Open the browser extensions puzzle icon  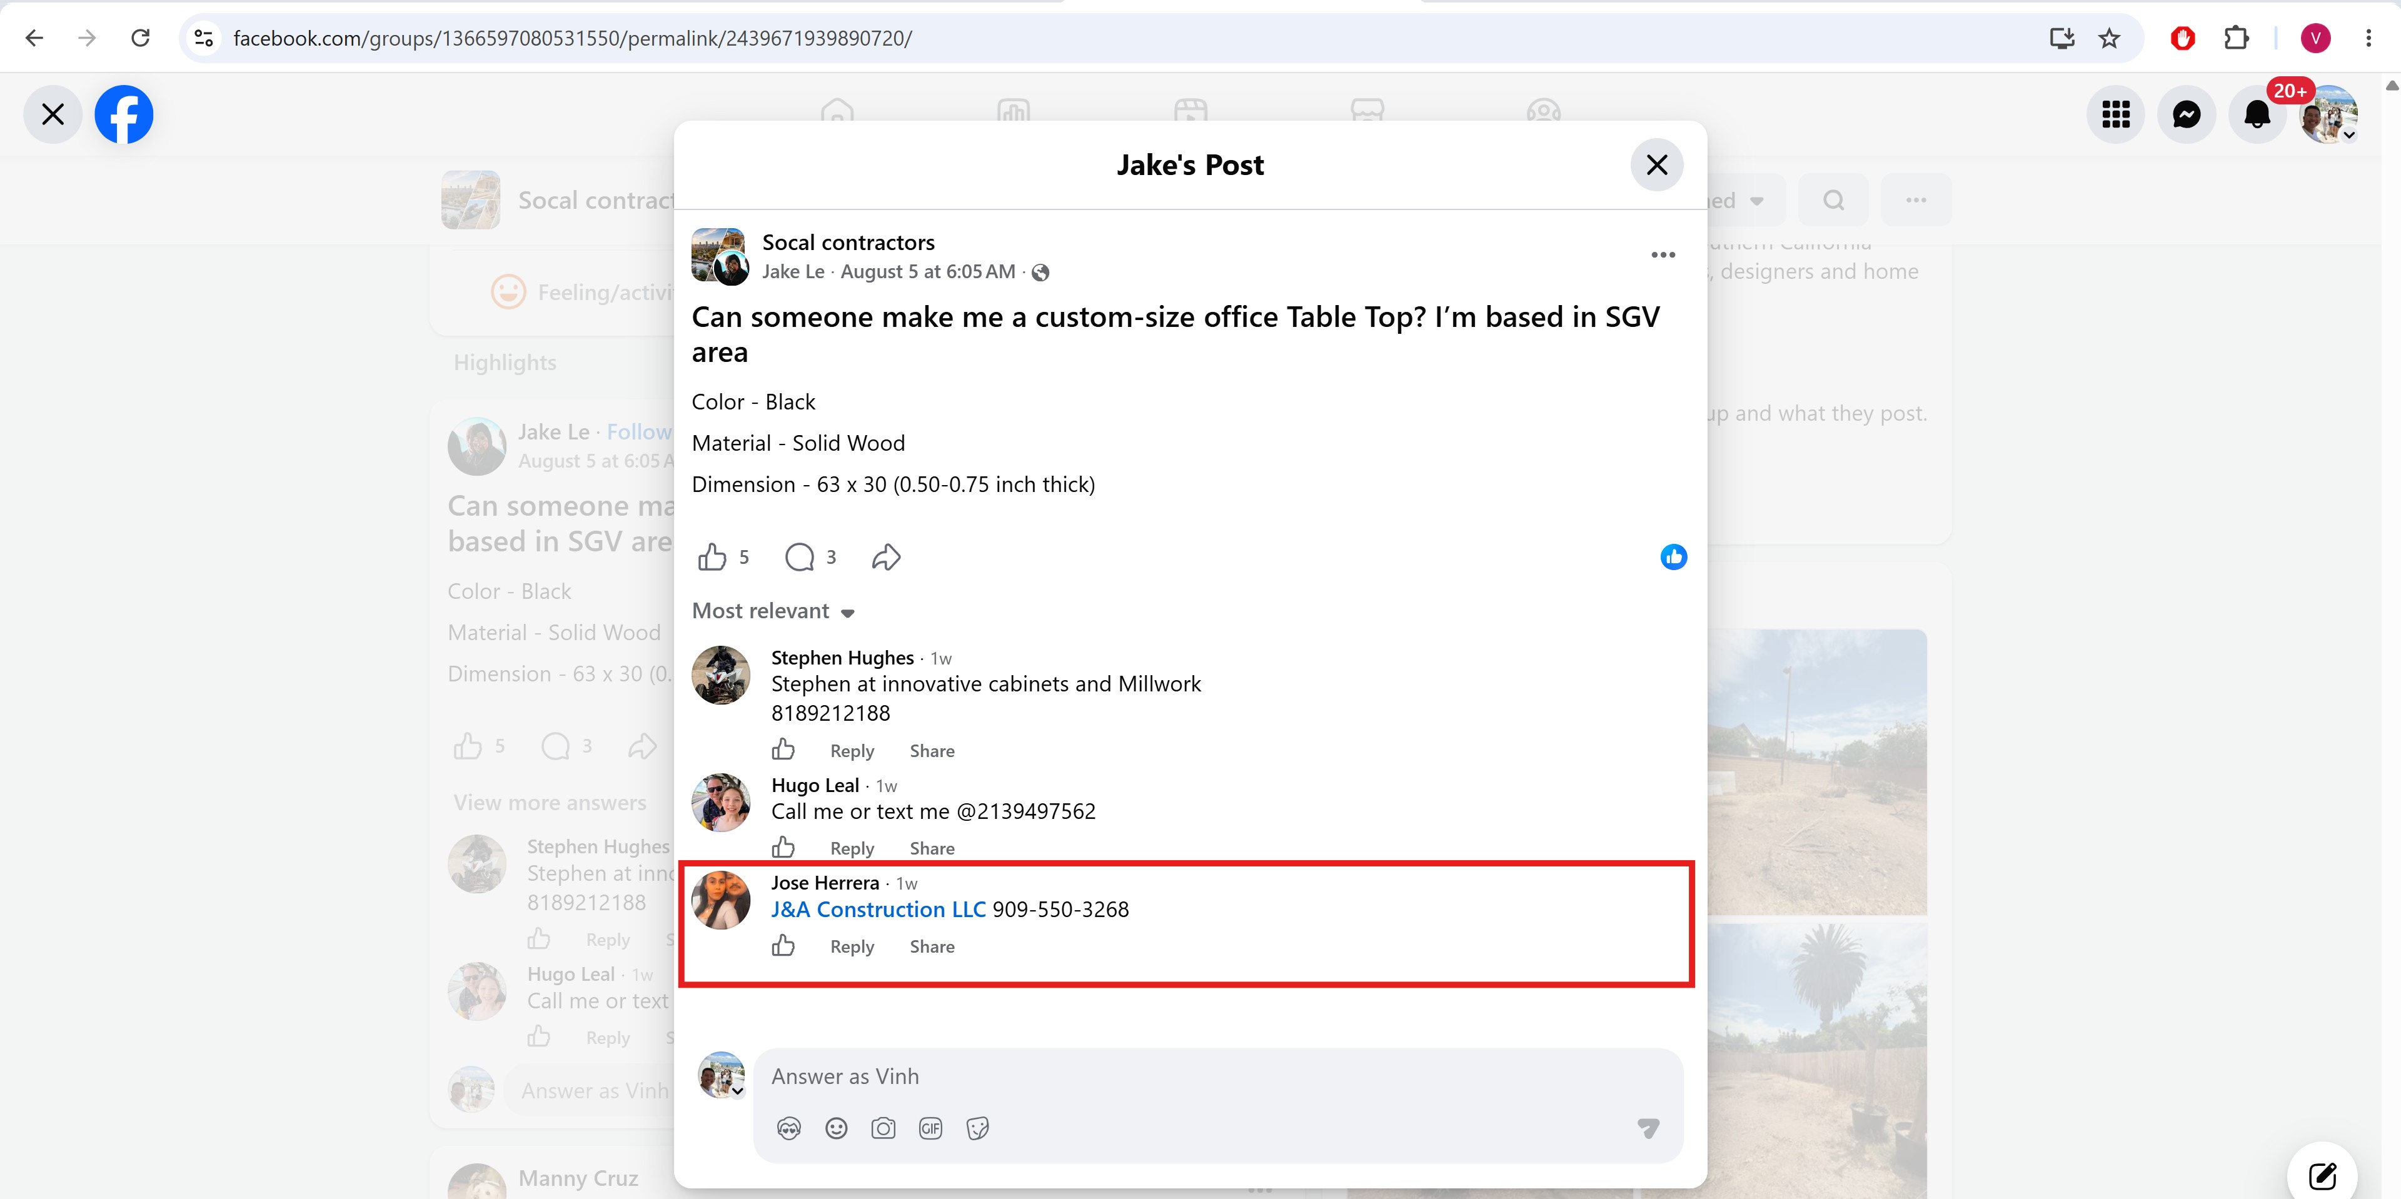(2236, 38)
